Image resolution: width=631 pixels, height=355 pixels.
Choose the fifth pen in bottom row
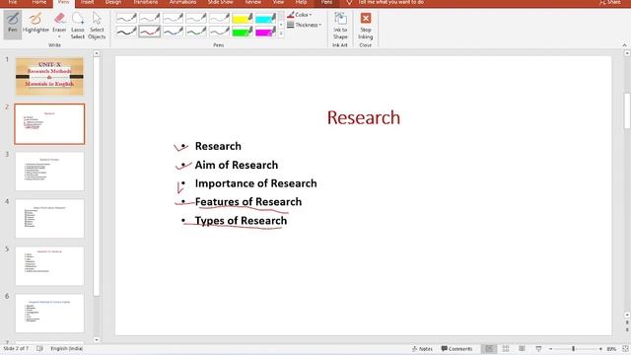coord(219,32)
